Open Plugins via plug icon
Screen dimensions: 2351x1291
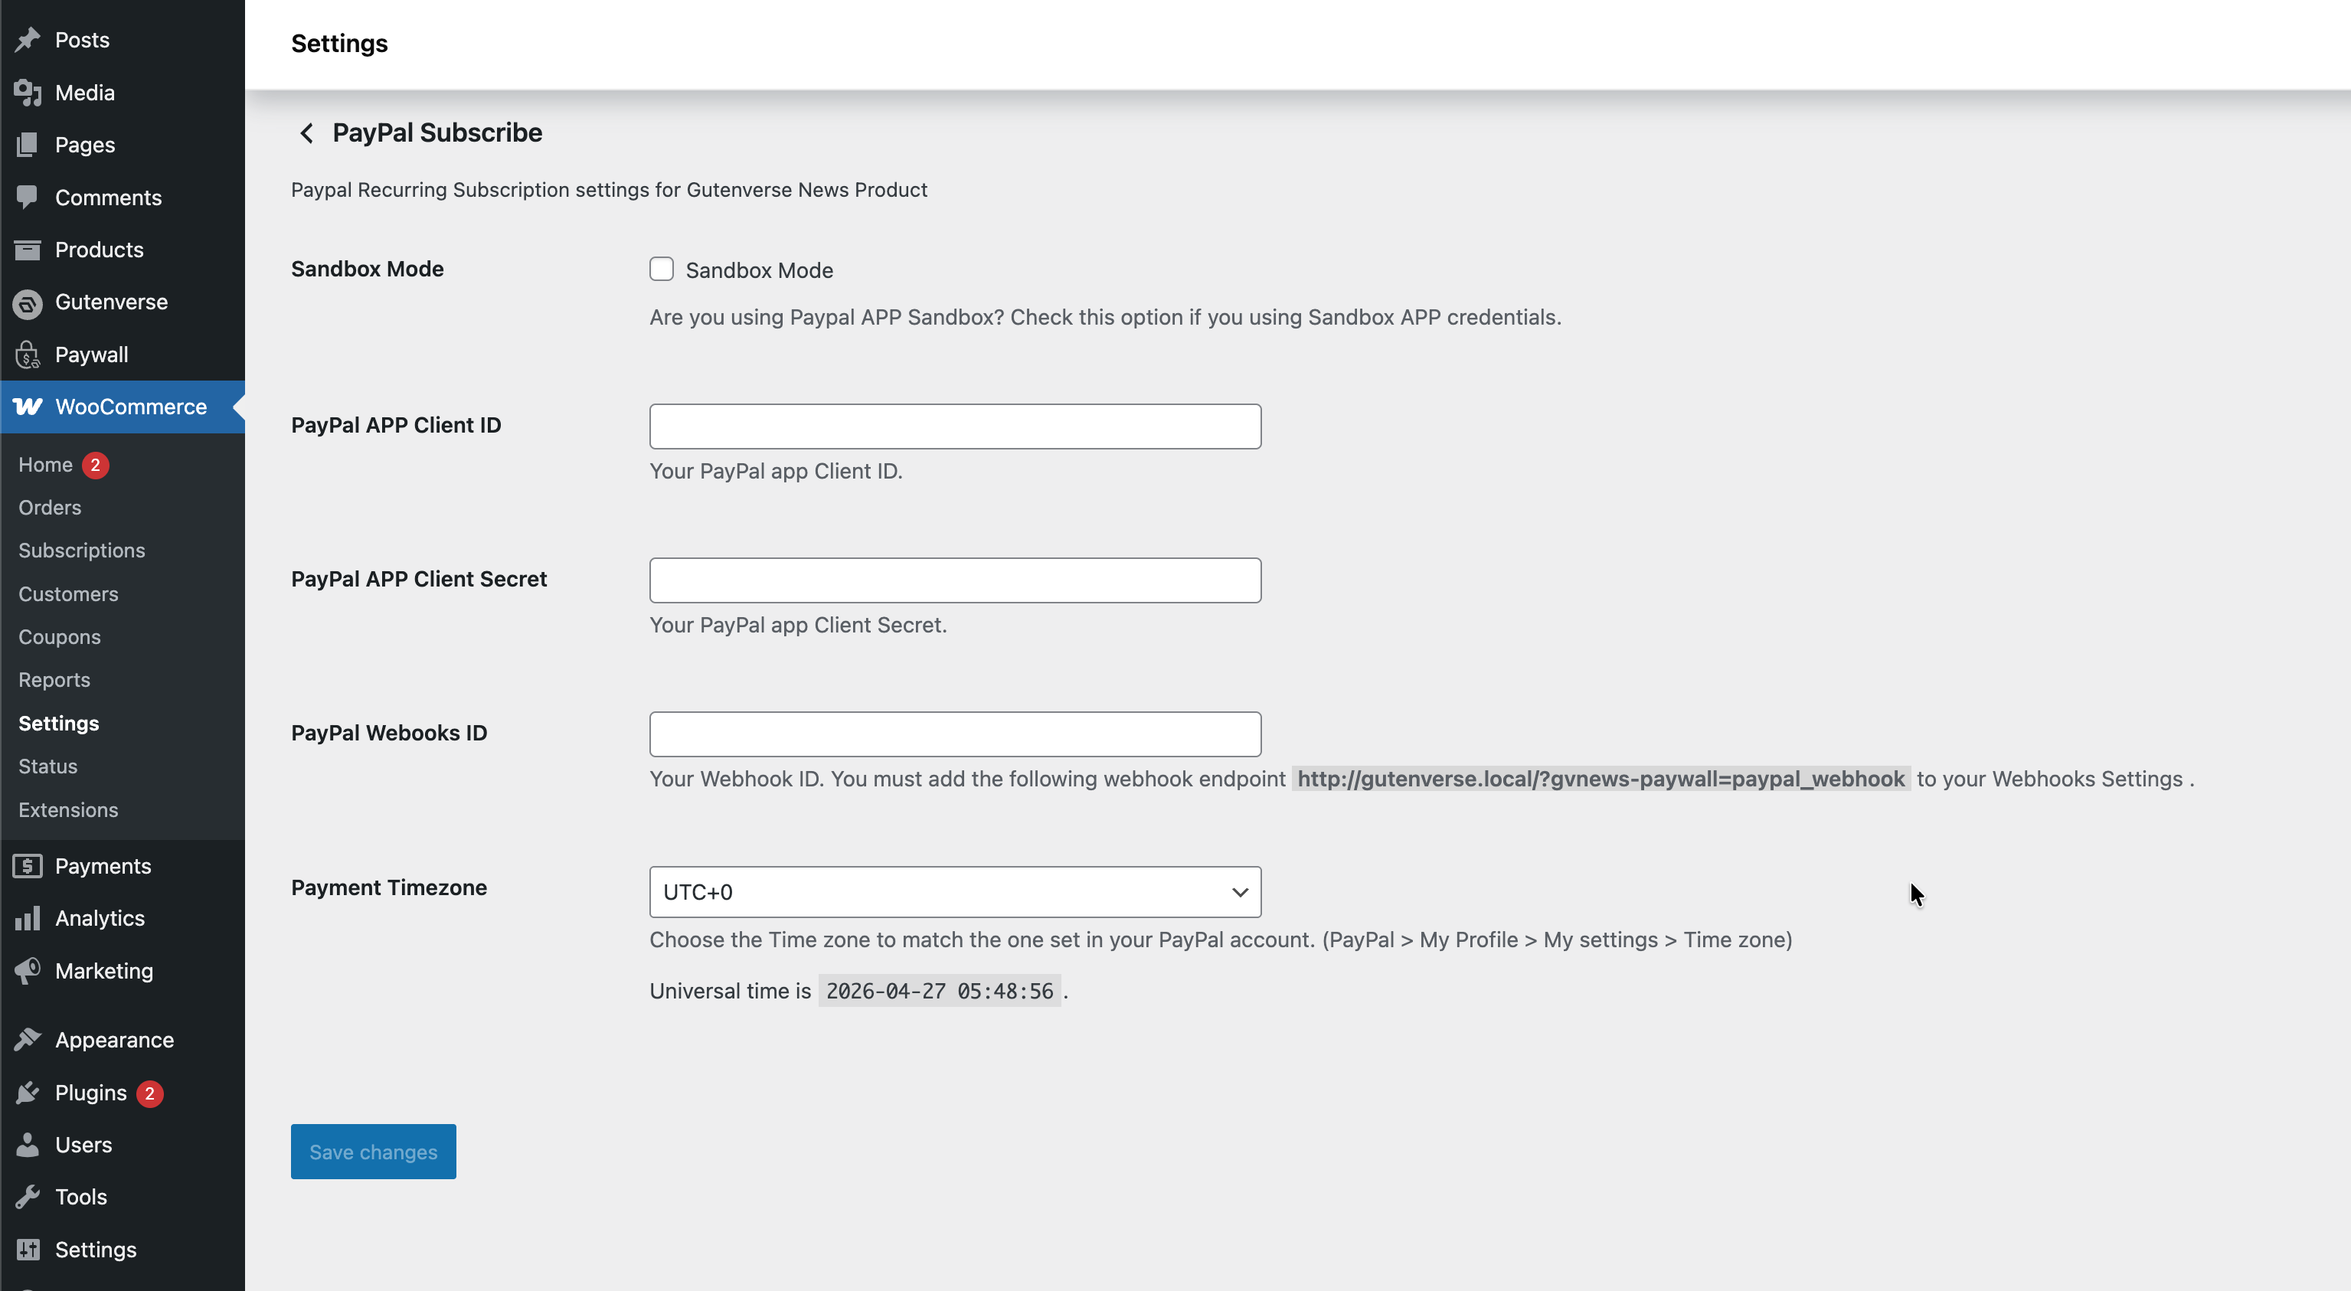28,1092
